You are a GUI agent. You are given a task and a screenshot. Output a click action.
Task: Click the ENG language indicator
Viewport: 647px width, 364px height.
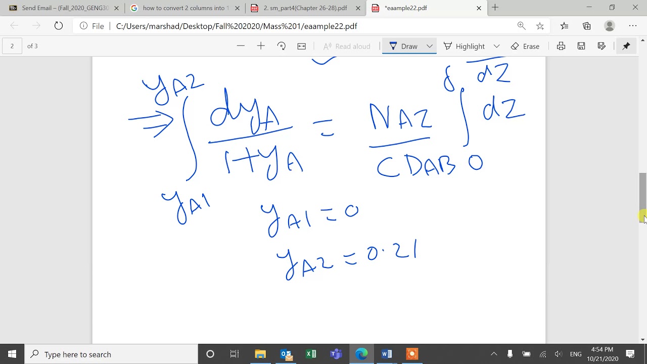tap(575, 354)
